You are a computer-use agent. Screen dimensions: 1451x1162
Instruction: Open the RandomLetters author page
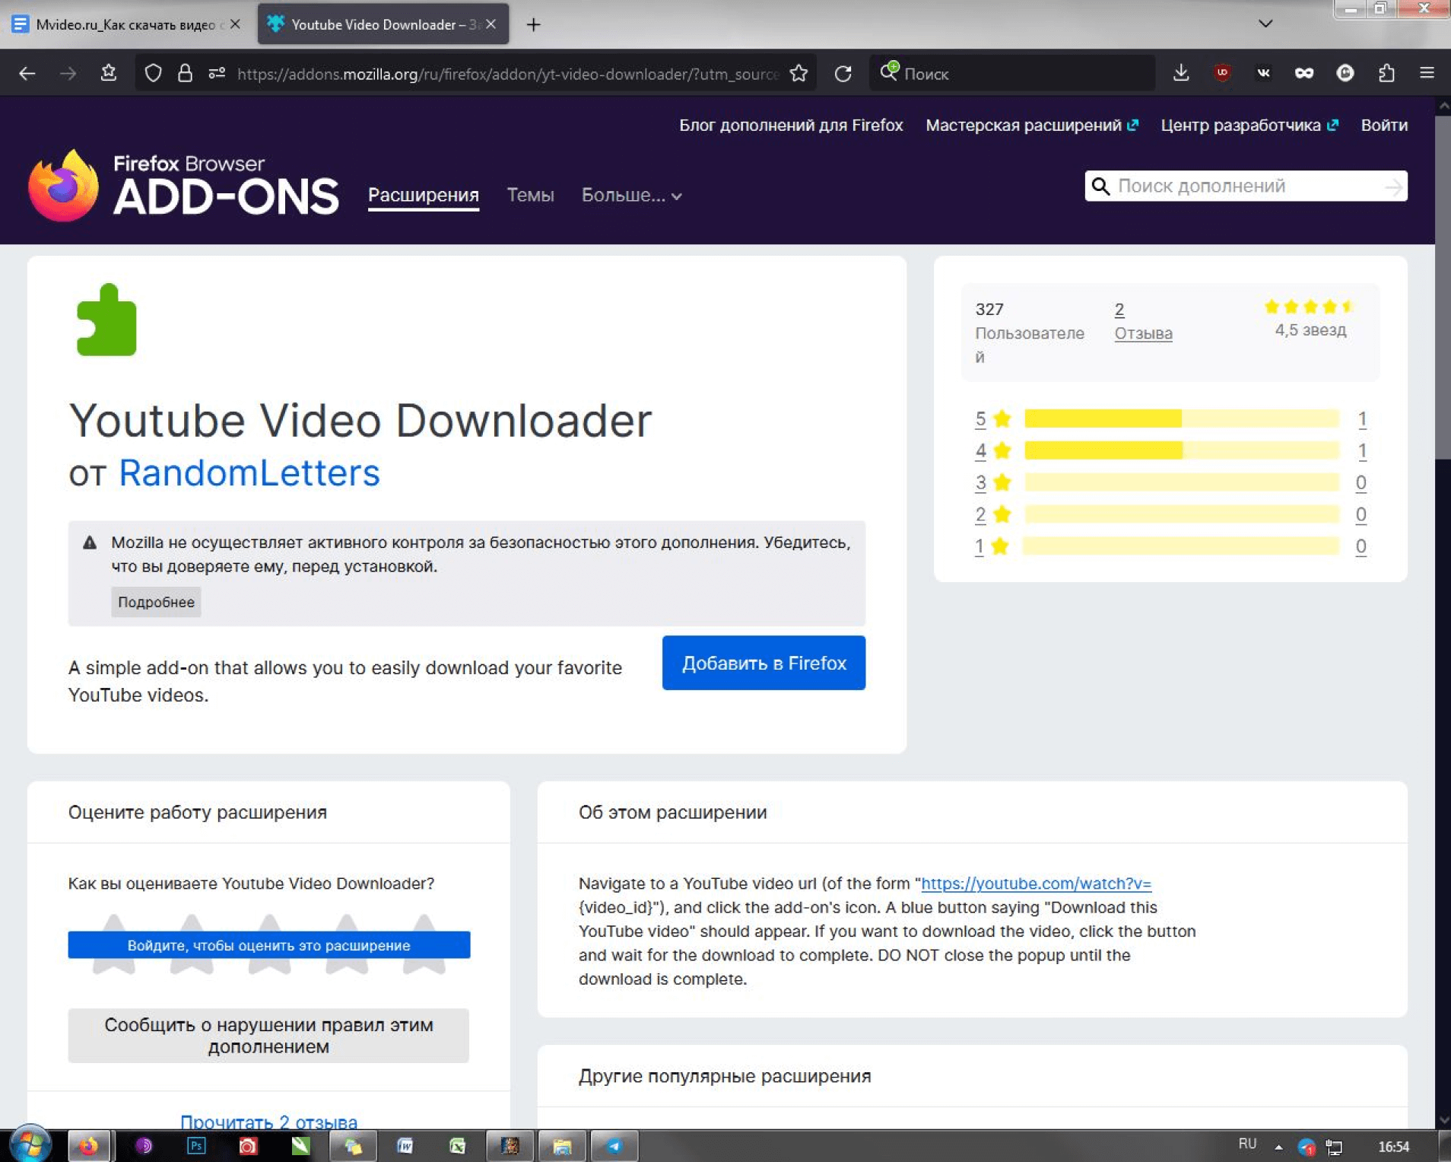click(249, 473)
